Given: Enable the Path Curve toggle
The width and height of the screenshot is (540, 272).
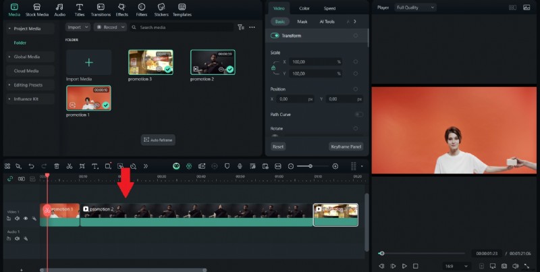Looking at the screenshot, I should 358,115.
